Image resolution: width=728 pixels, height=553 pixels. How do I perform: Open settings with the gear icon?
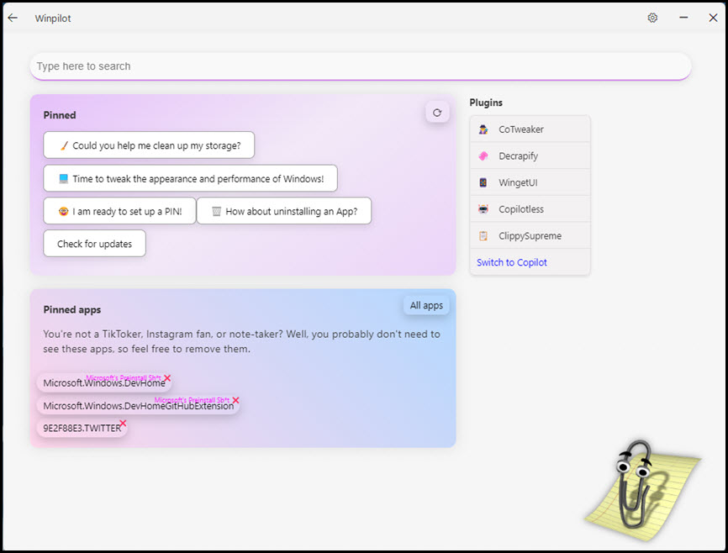(652, 18)
